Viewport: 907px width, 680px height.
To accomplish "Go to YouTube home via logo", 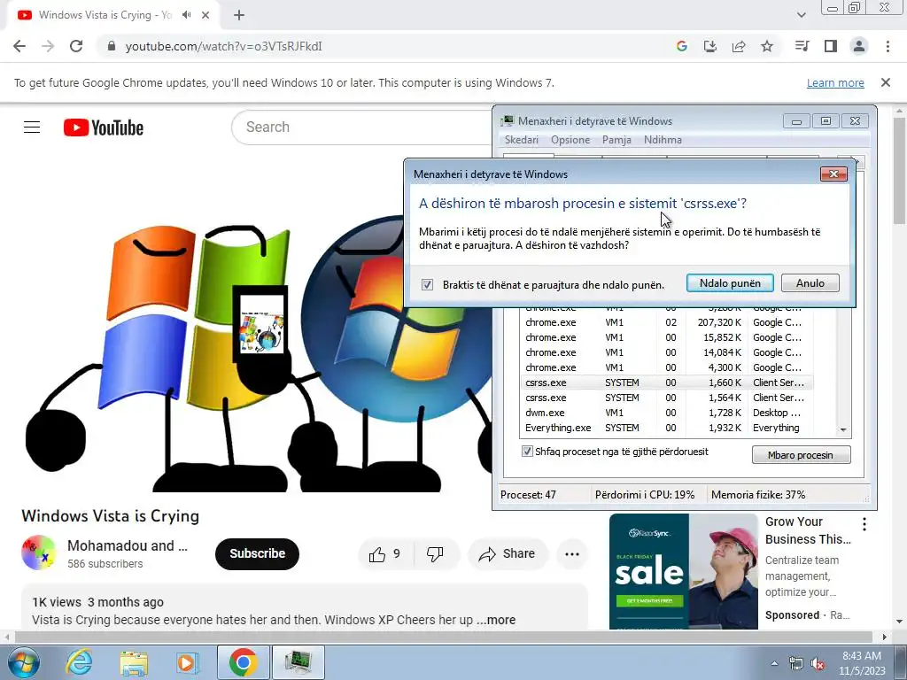I will (104, 127).
